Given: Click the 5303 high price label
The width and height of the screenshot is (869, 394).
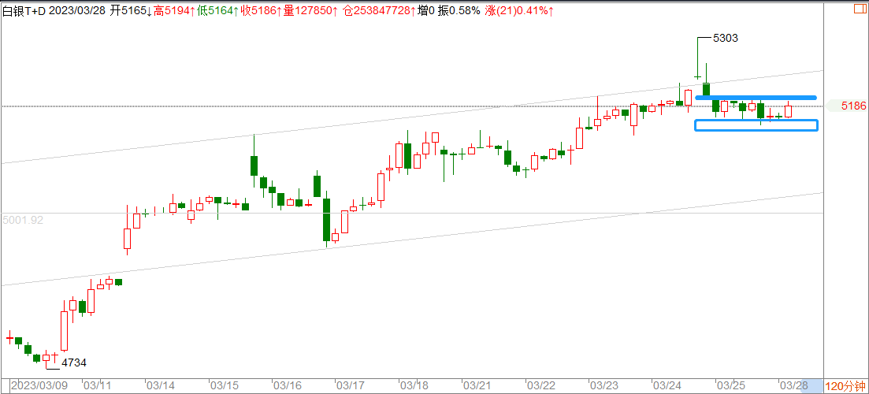Looking at the screenshot, I should coord(726,39).
